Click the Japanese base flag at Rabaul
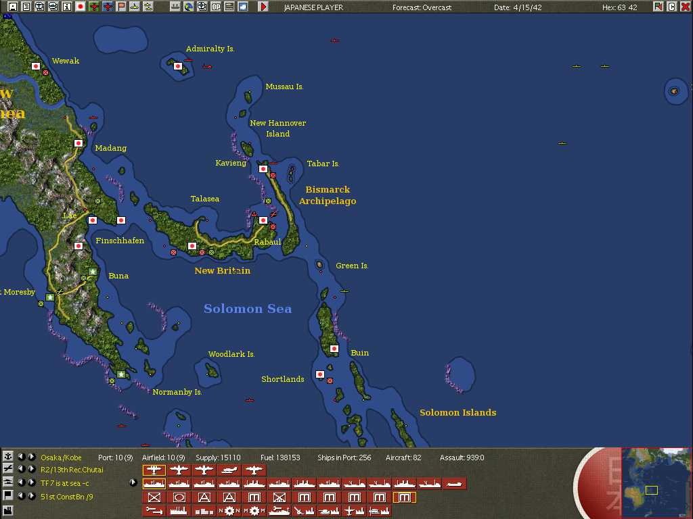Screen dimensions: 693x519 (263, 220)
